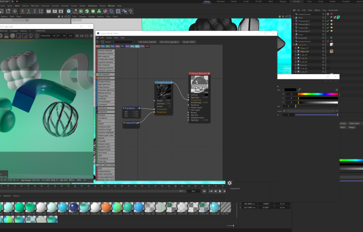This screenshot has height=232, width=363.
Task: Open Edit Render Settings clapperboard-gear icon
Action: coord(61,11)
